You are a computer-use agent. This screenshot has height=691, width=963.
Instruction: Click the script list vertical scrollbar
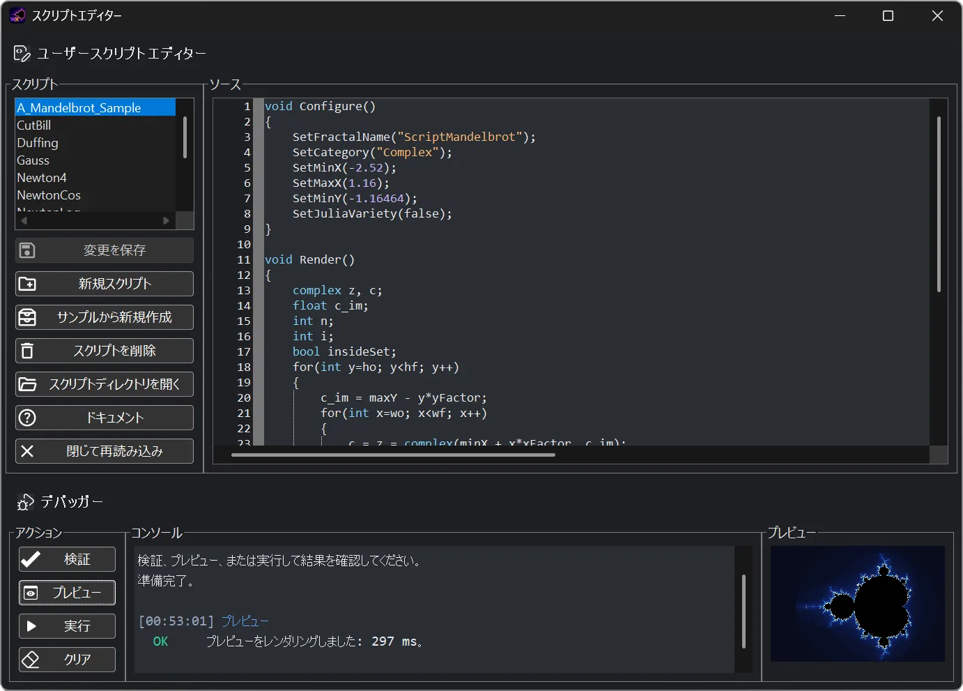click(x=185, y=137)
